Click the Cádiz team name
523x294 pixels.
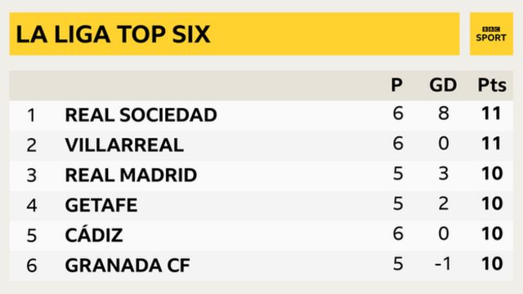pos(94,234)
